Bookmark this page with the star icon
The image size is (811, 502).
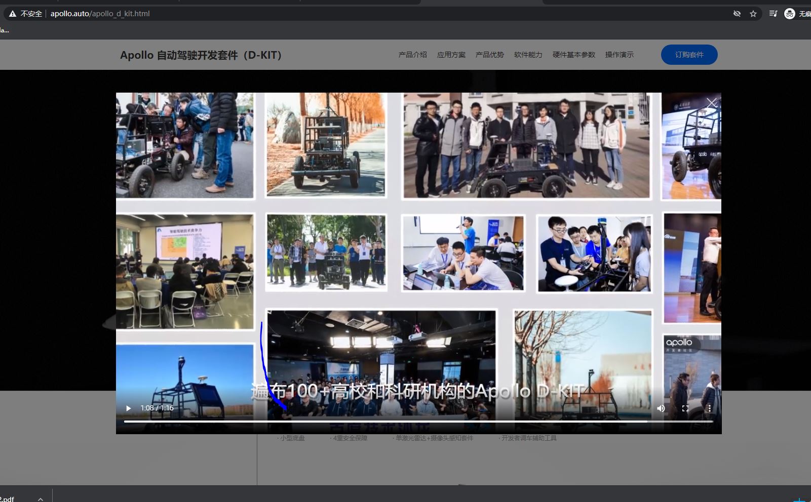pyautogui.click(x=753, y=14)
